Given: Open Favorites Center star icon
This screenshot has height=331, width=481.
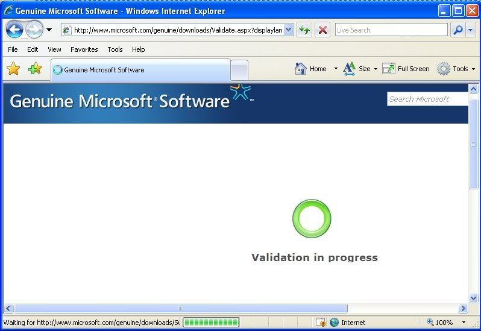Looking at the screenshot, I should tap(13, 68).
